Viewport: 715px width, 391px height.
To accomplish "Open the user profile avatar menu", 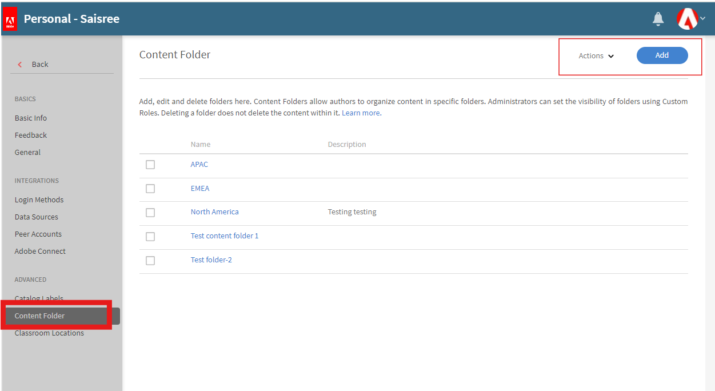I will 687,19.
